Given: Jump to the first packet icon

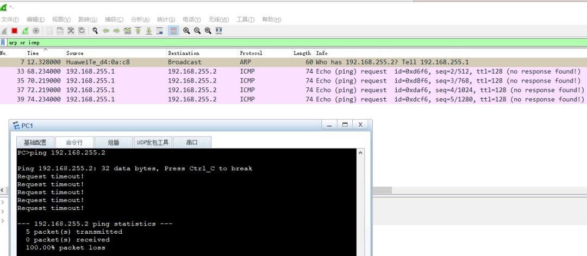Looking at the screenshot, I should tap(138, 31).
